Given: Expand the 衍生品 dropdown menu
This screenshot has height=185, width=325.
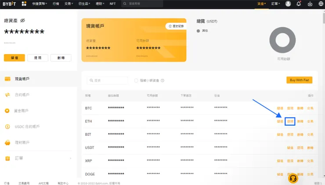Looking at the screenshot, I should (84, 3).
